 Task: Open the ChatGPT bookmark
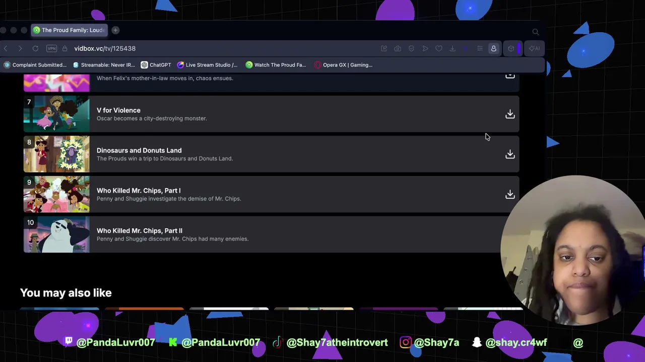[156, 65]
